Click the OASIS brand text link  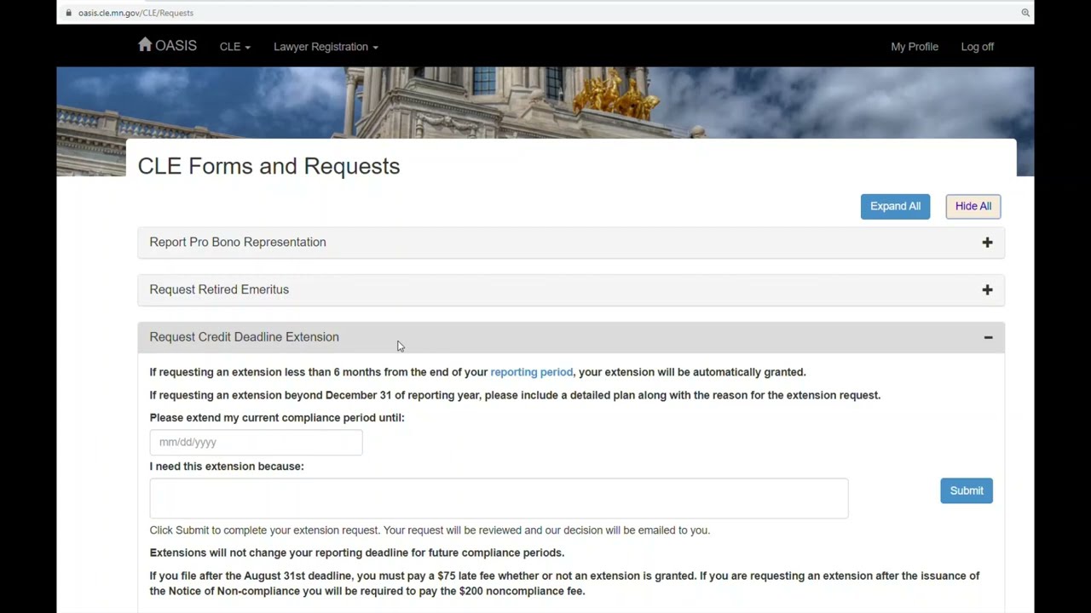pos(176,46)
